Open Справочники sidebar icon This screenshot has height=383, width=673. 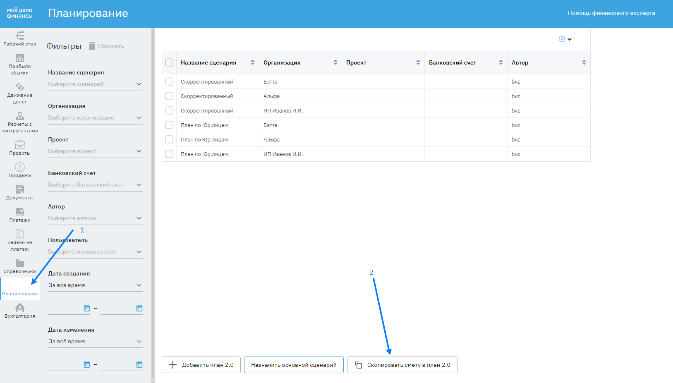[20, 263]
